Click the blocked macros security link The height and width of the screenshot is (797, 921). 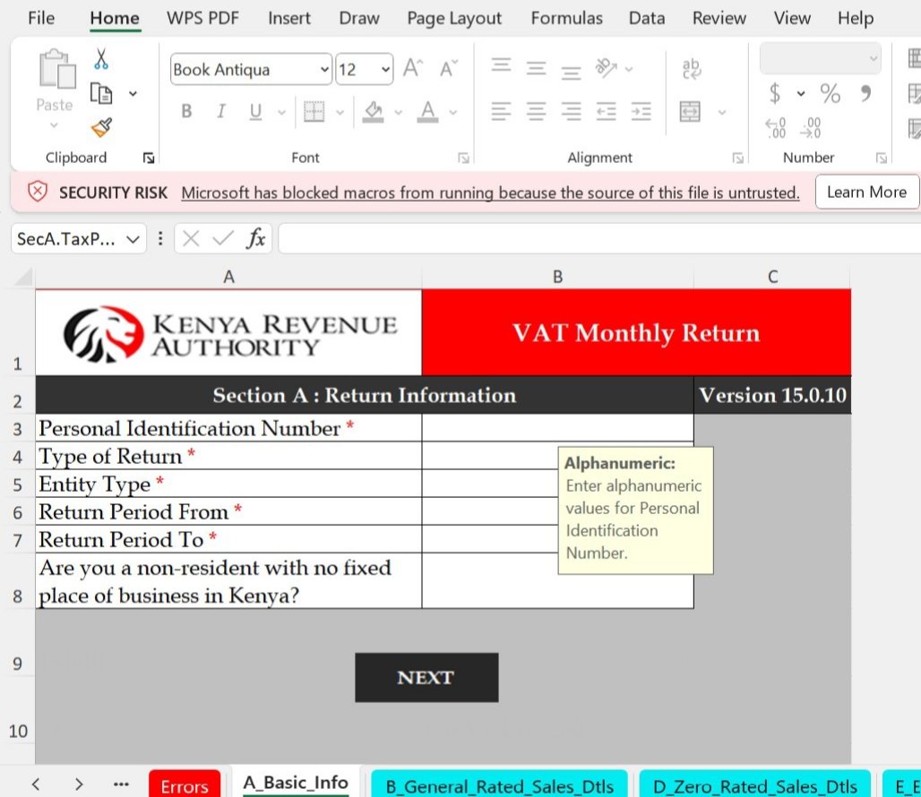coord(490,193)
